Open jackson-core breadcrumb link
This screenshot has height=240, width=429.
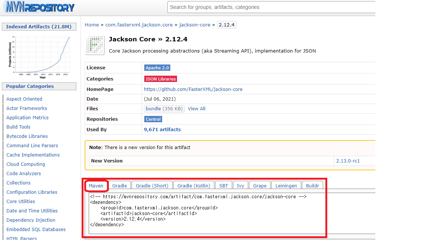tap(195, 25)
